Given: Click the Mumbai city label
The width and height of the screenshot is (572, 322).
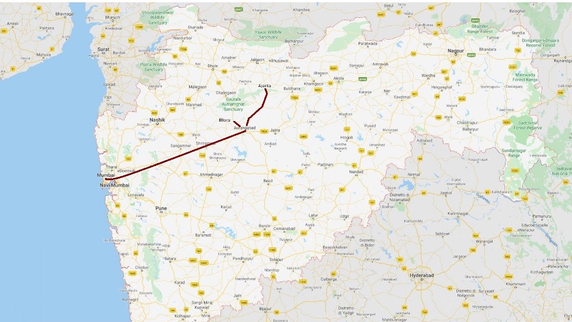Looking at the screenshot, I should [x=106, y=176].
